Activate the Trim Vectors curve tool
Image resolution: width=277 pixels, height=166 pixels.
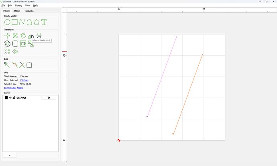click(x=15, y=65)
